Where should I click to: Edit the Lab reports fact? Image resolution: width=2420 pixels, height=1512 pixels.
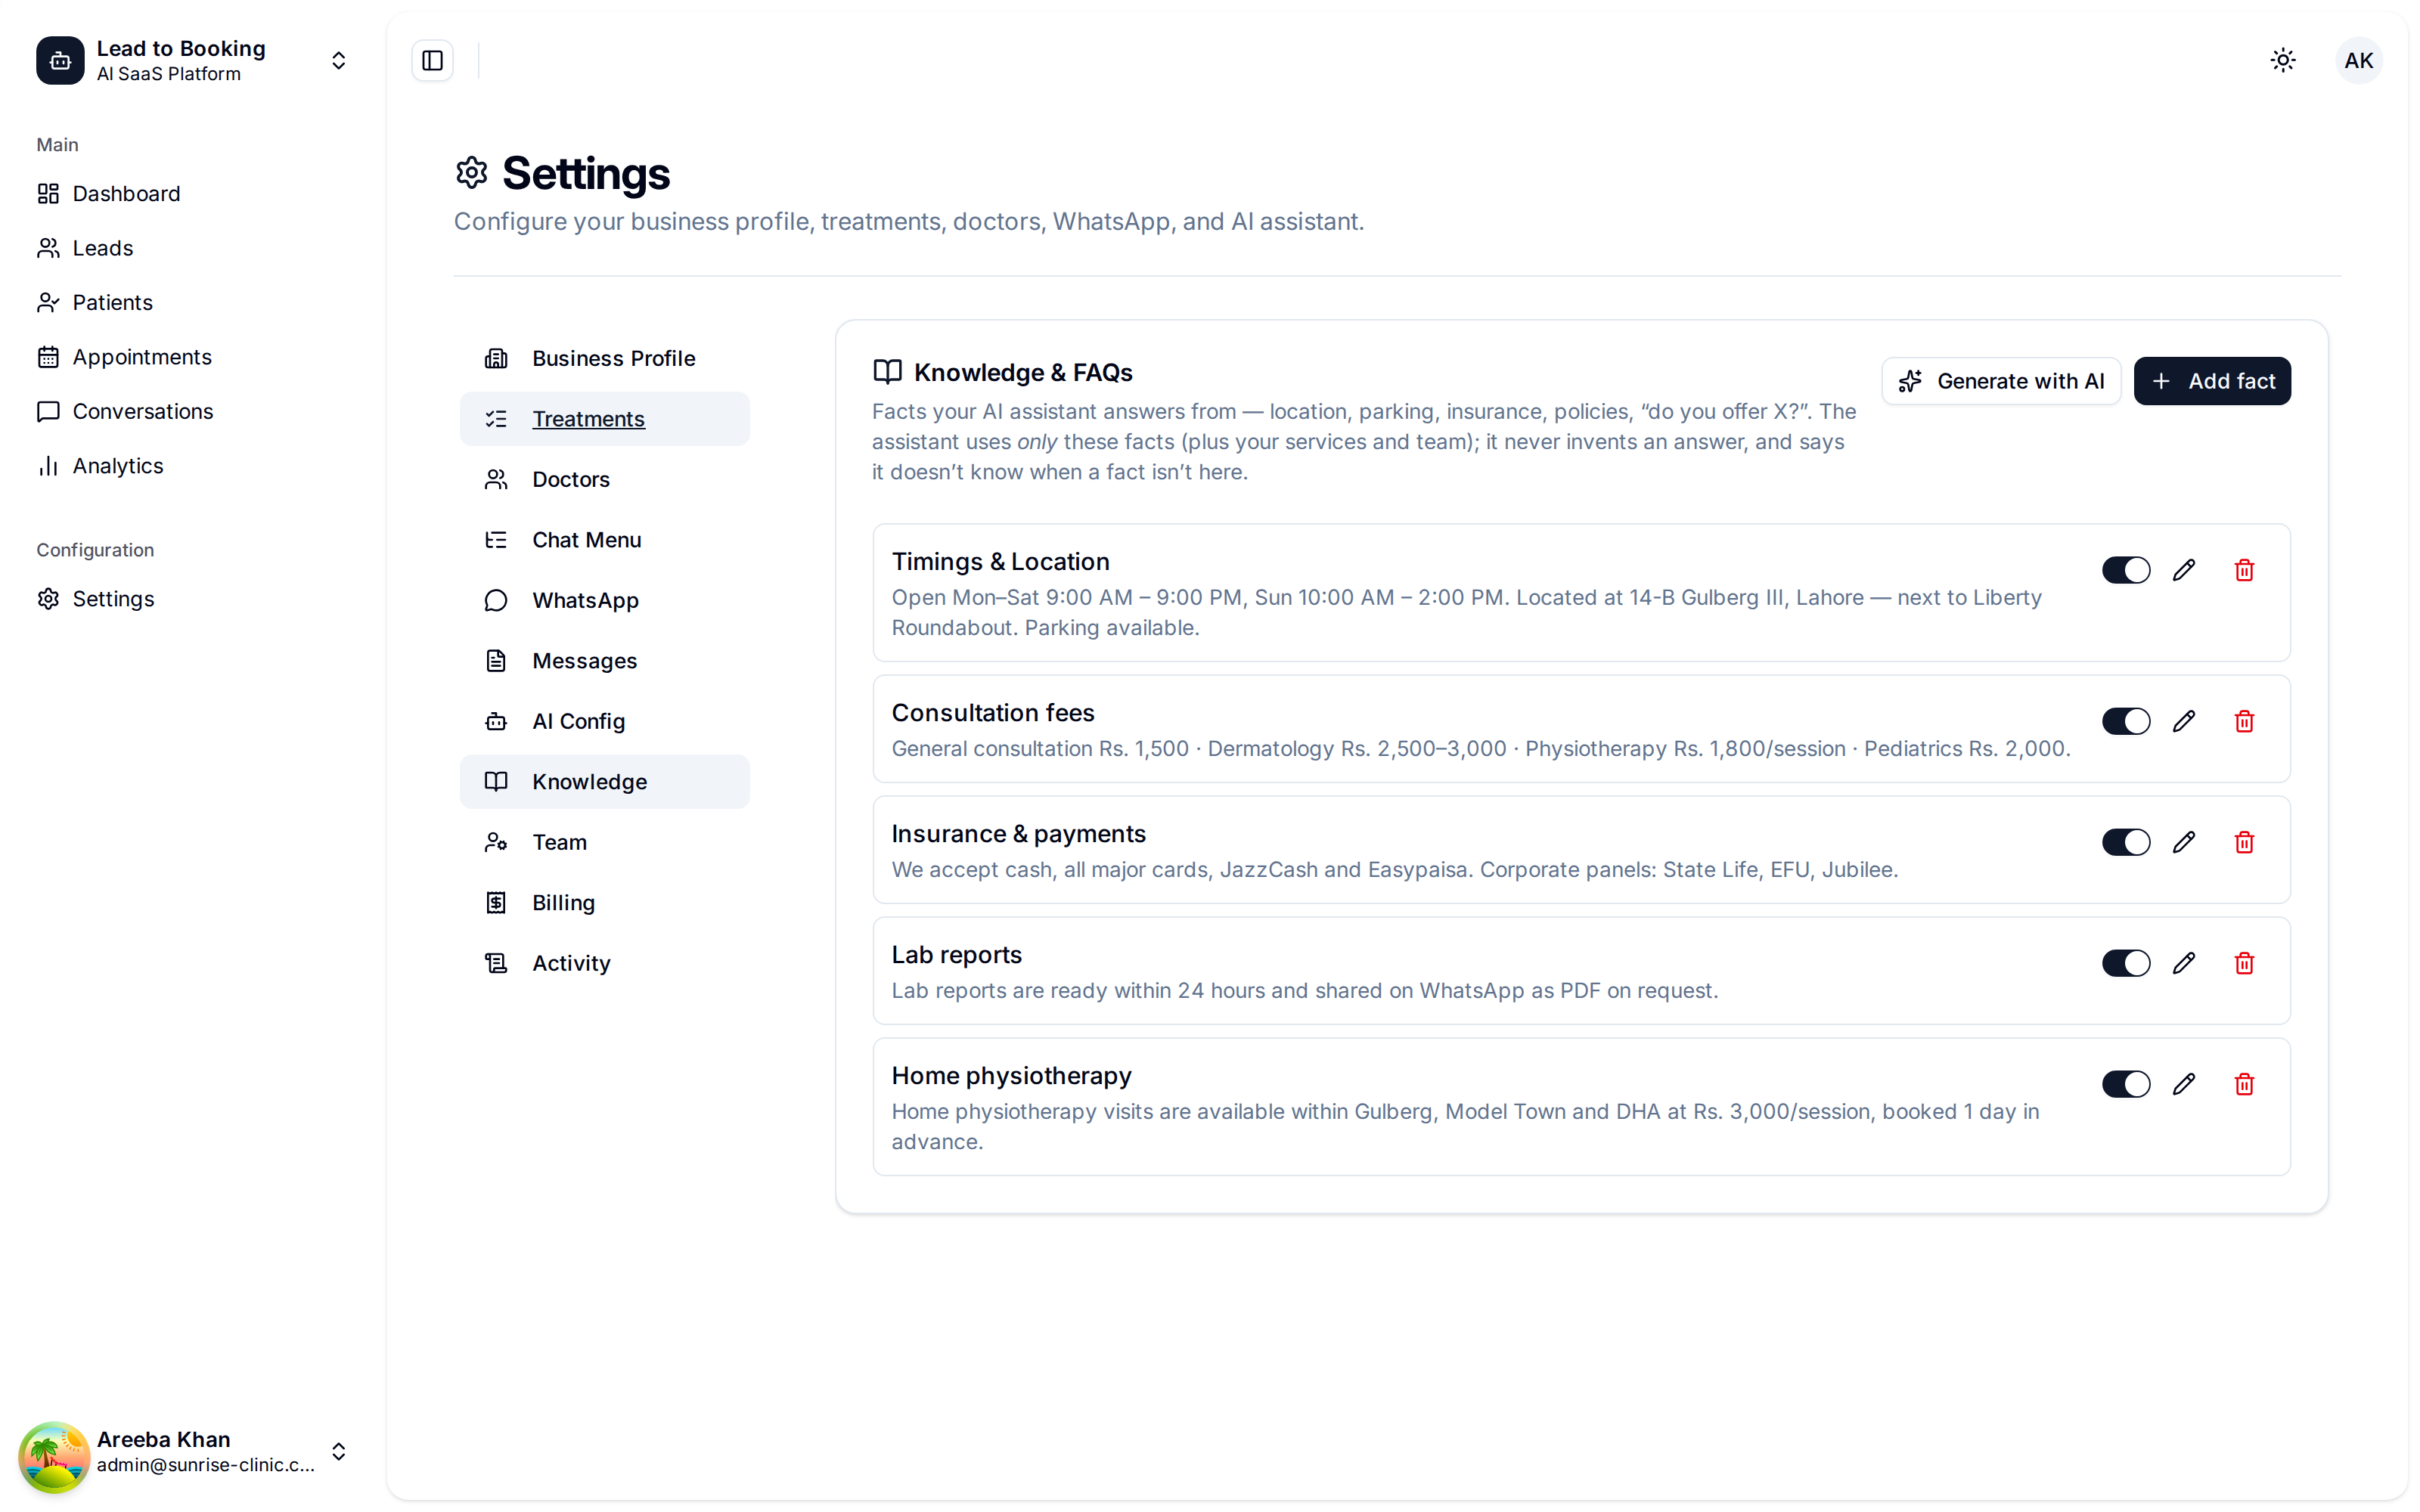(x=2184, y=963)
